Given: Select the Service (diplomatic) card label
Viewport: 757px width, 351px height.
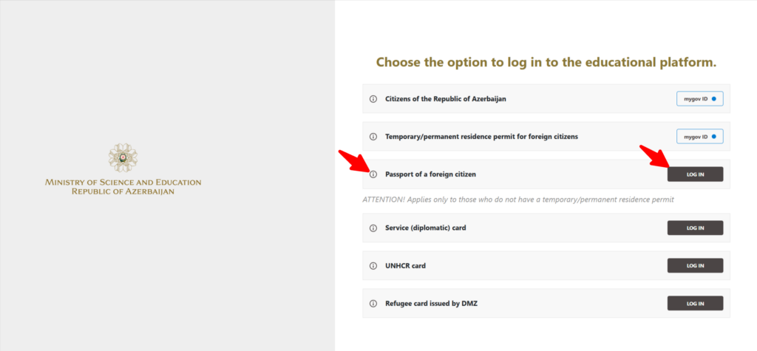Looking at the screenshot, I should pyautogui.click(x=426, y=228).
